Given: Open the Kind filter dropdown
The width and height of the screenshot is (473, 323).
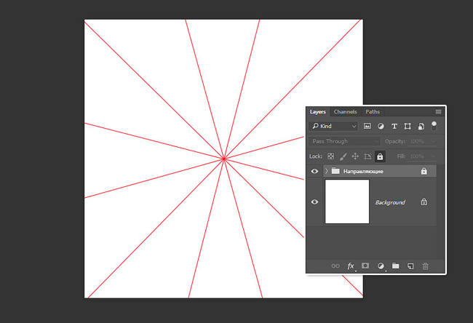Looking at the screenshot, I should pyautogui.click(x=333, y=126).
